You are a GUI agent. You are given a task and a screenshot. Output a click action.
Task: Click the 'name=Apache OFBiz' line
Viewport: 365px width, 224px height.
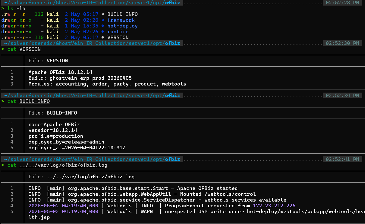54,125
